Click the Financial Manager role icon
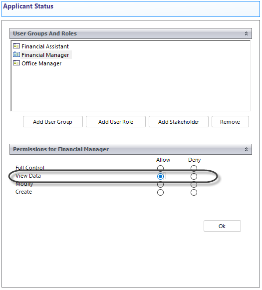The width and height of the screenshot is (262, 290). (x=16, y=54)
